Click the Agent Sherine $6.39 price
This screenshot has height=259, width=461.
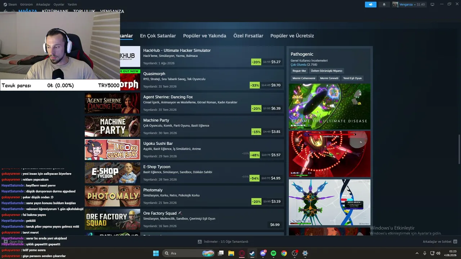click(x=276, y=108)
